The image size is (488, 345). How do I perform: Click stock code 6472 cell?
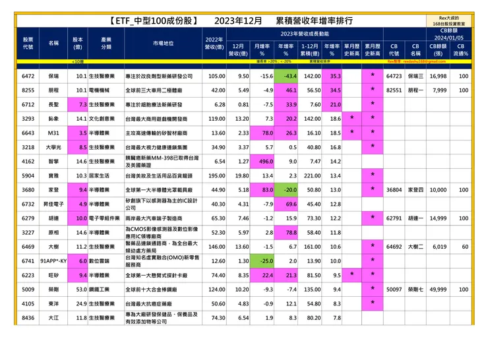pos(28,76)
